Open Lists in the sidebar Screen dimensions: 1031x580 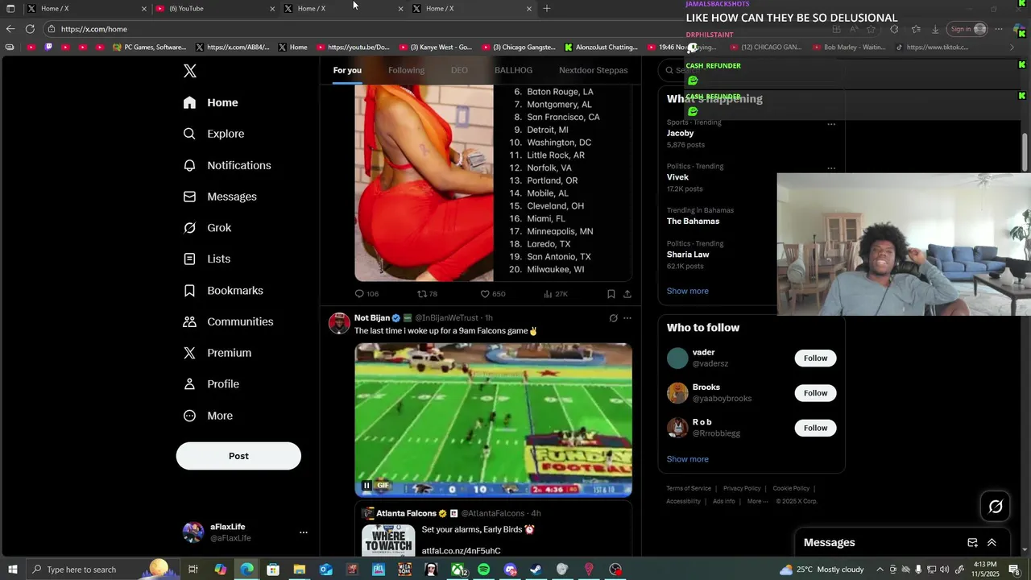point(207,259)
